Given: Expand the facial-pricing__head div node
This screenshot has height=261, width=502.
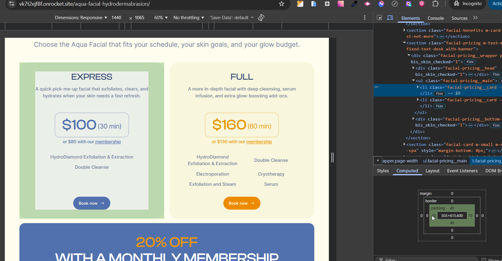Looking at the screenshot, I should (x=413, y=68).
